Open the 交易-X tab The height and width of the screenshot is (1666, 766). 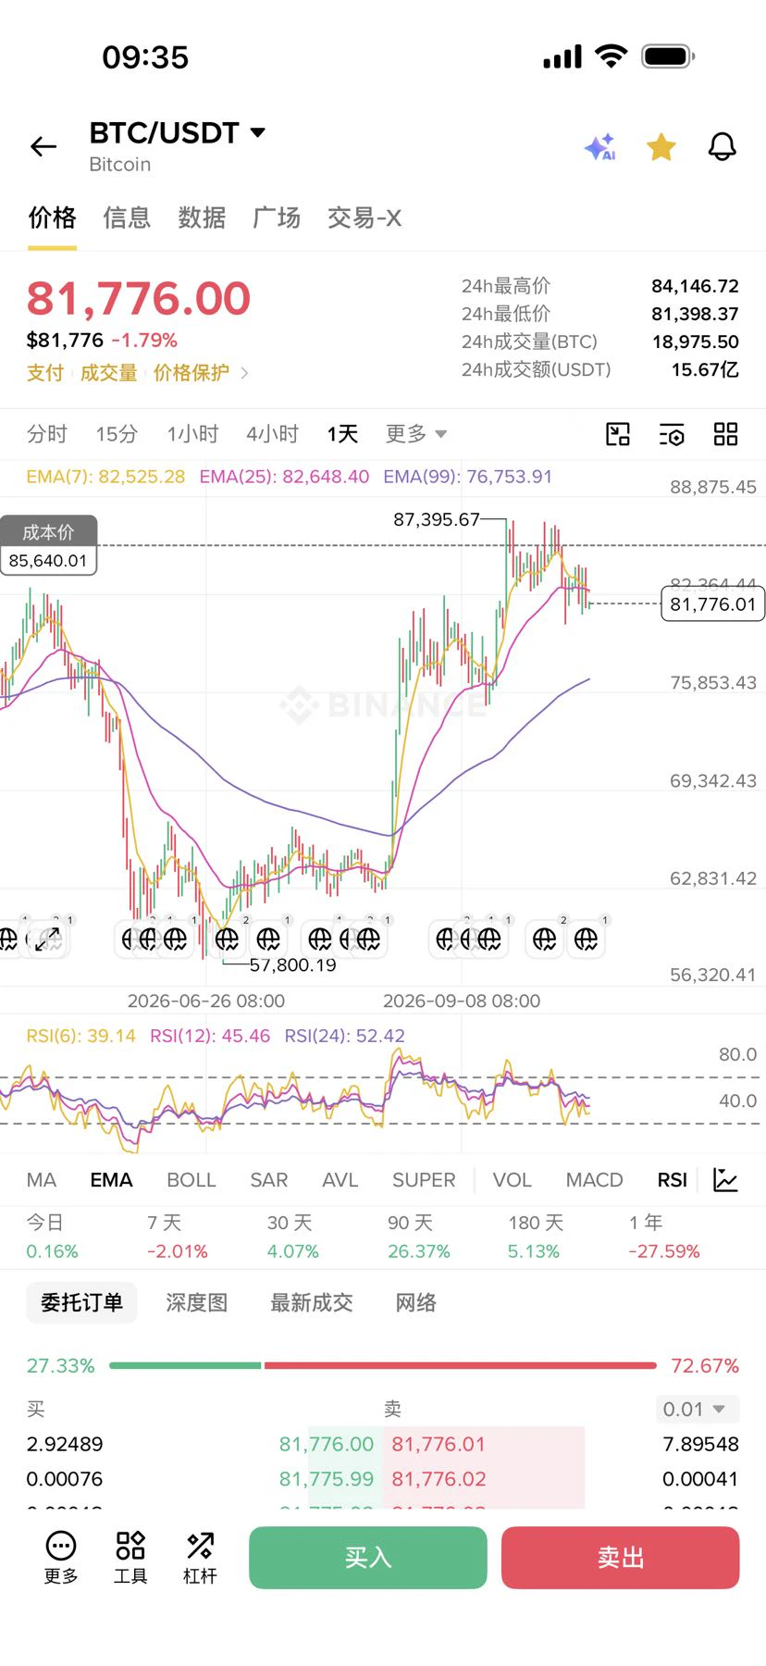pyautogui.click(x=364, y=218)
